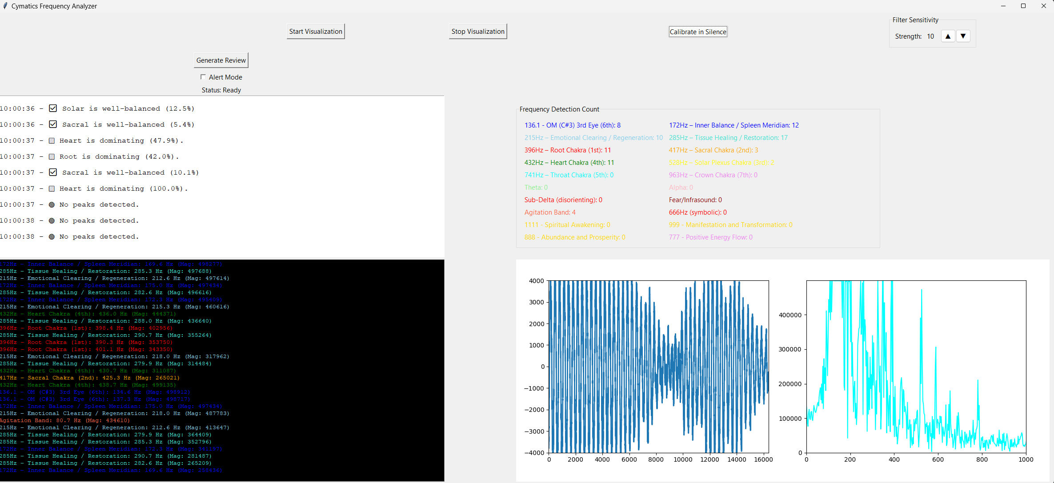Enable the Alert Mode checkbox
The width and height of the screenshot is (1054, 483).
pyautogui.click(x=203, y=77)
